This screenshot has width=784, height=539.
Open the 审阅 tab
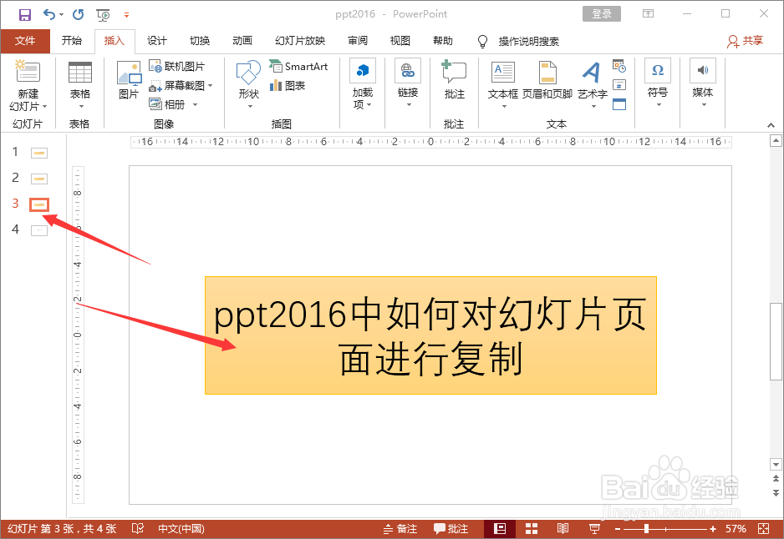(358, 41)
